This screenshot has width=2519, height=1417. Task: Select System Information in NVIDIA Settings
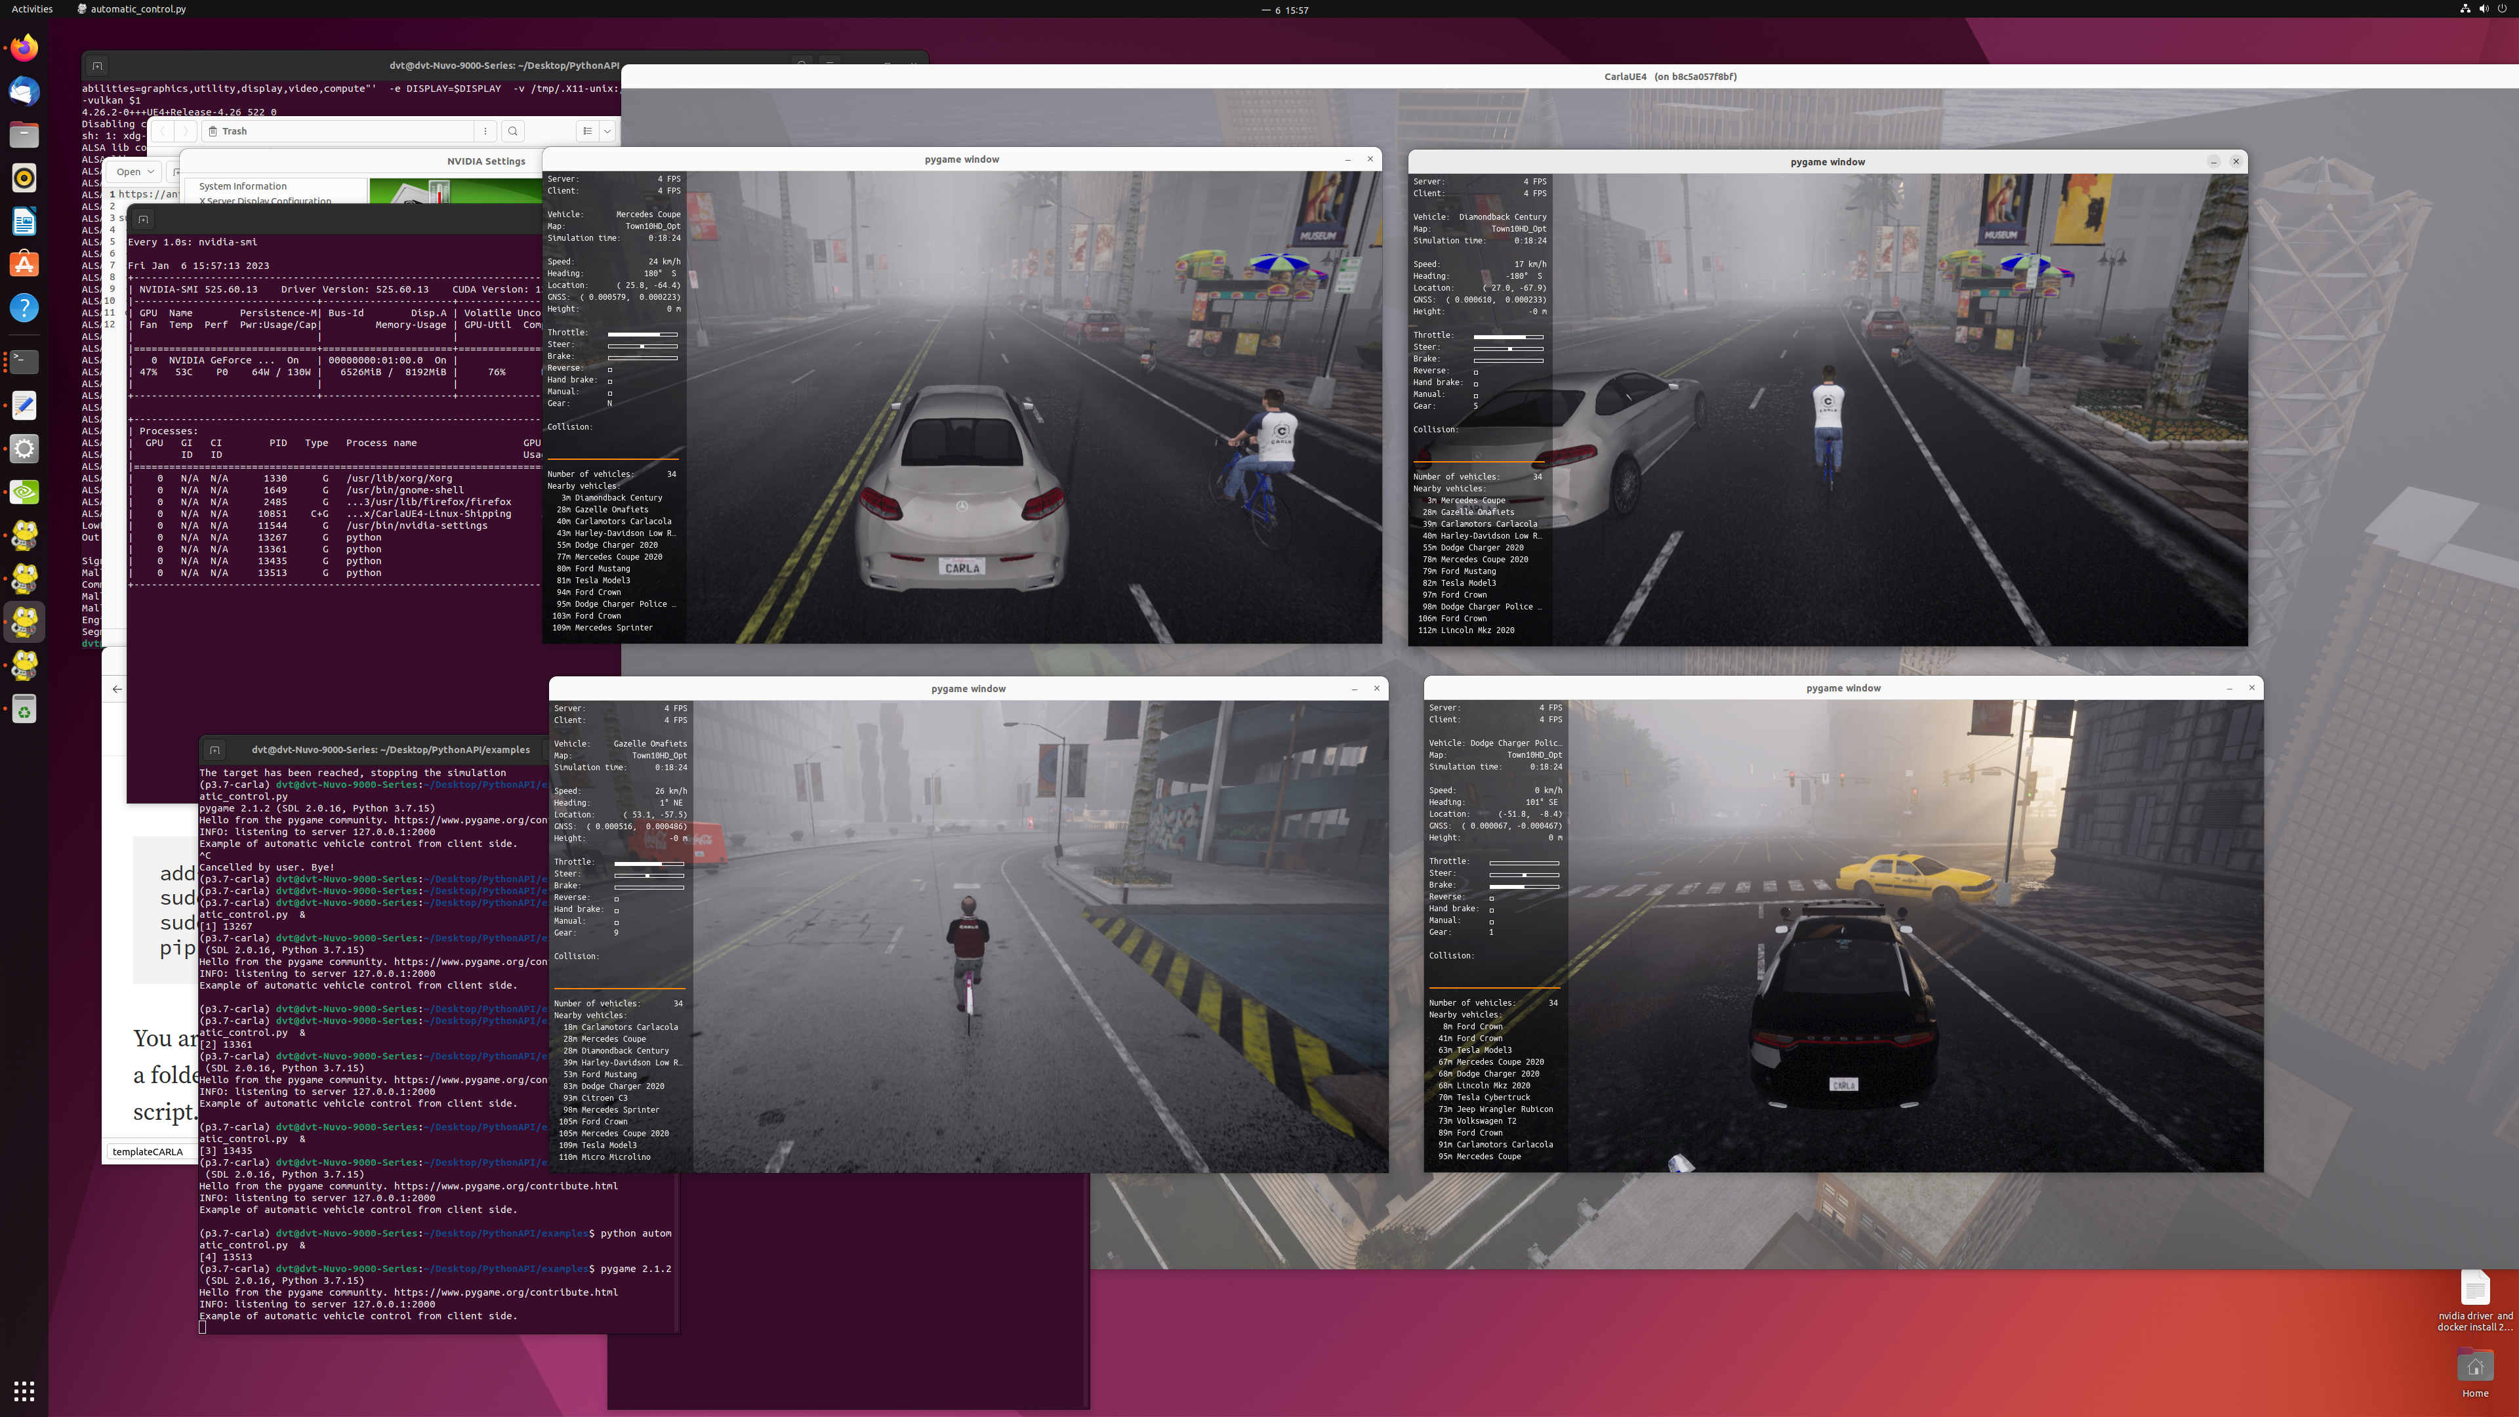243,186
